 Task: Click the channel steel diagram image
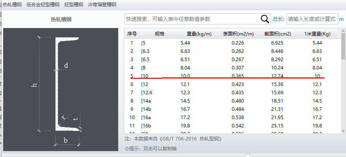click(61, 90)
